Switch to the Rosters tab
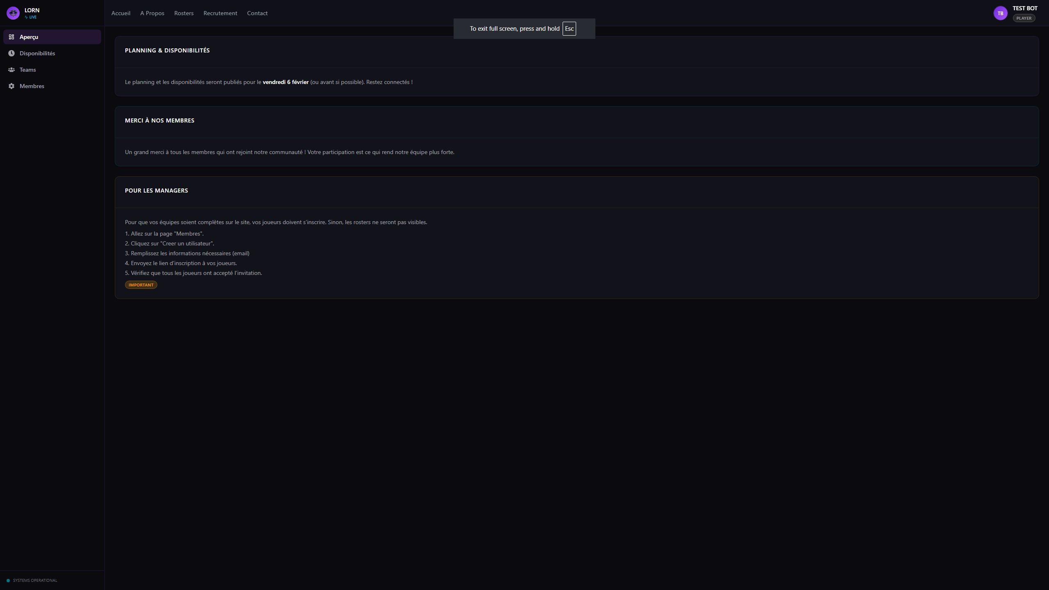The height and width of the screenshot is (590, 1049). coord(184,13)
